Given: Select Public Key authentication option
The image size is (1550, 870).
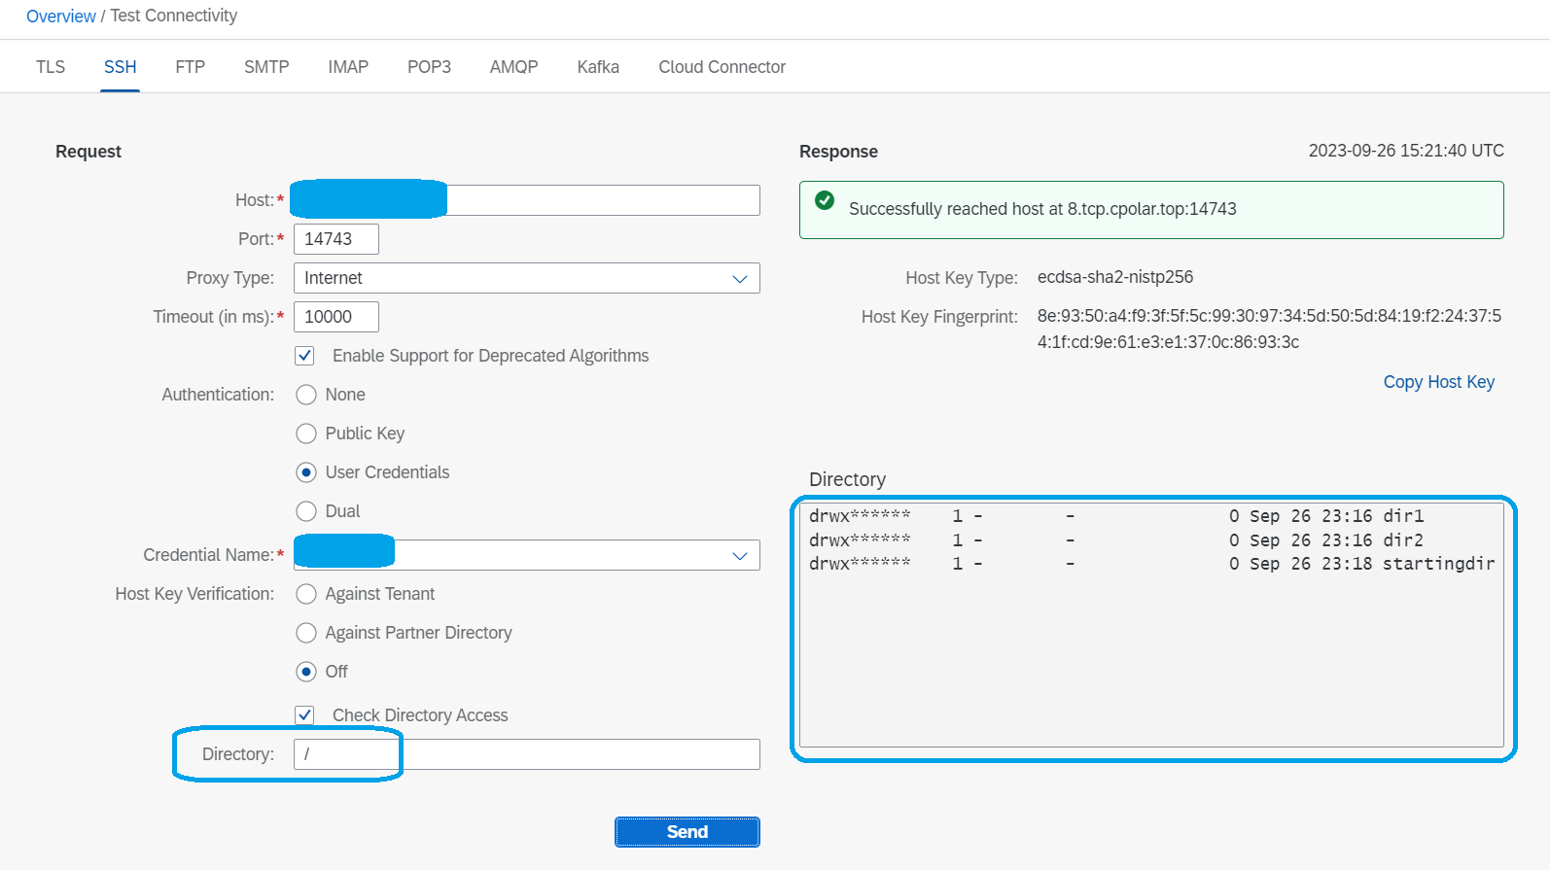Looking at the screenshot, I should 306,434.
